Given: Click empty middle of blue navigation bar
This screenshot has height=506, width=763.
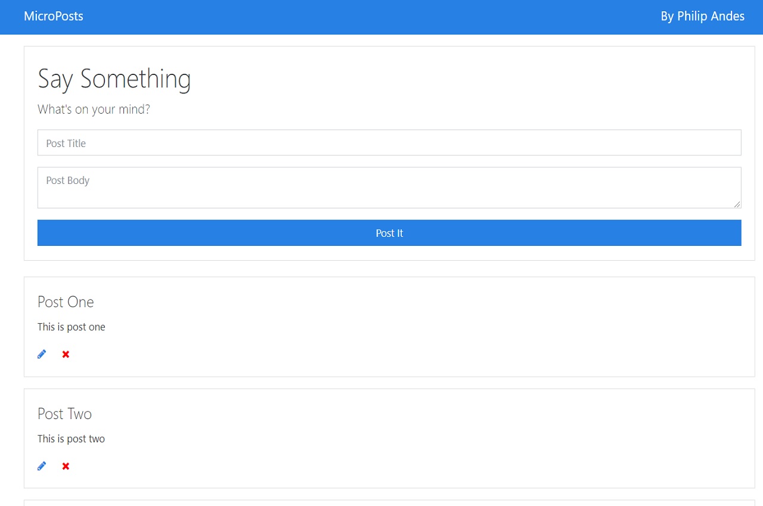Looking at the screenshot, I should pyautogui.click(x=370, y=17).
